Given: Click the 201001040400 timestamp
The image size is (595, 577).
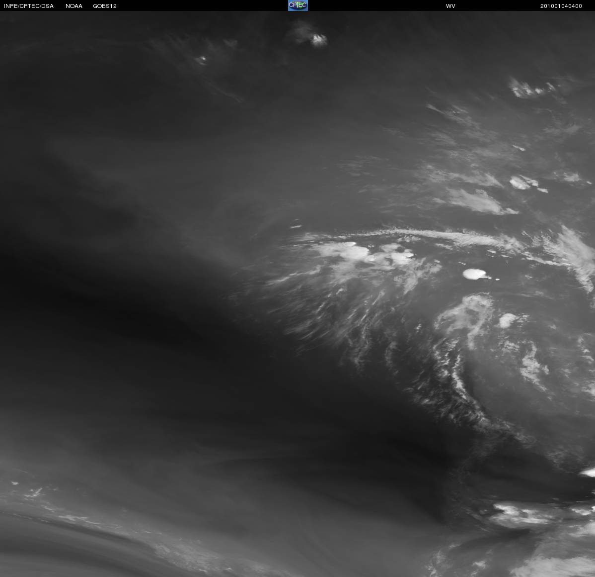Looking at the screenshot, I should pyautogui.click(x=561, y=6).
